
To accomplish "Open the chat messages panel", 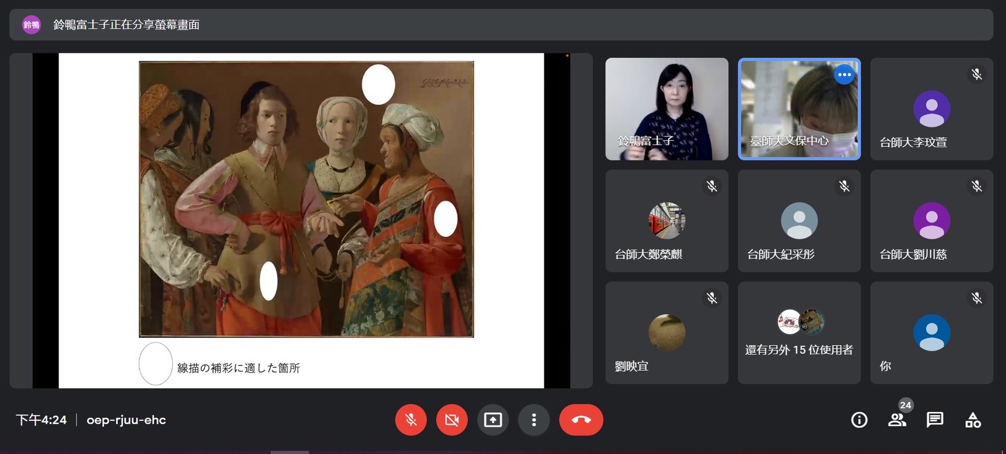I will pyautogui.click(x=935, y=420).
